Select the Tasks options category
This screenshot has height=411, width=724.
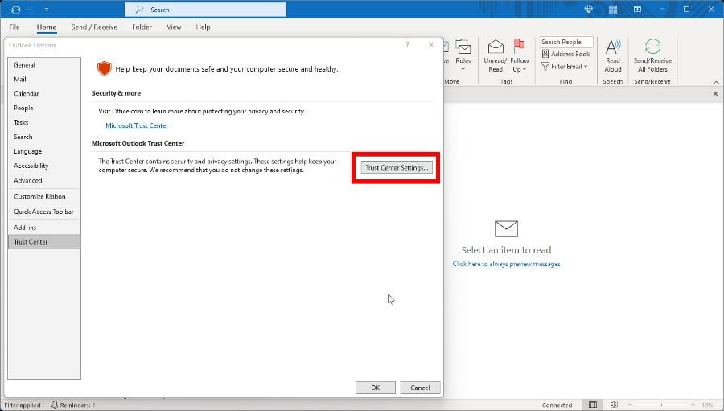(x=44, y=122)
